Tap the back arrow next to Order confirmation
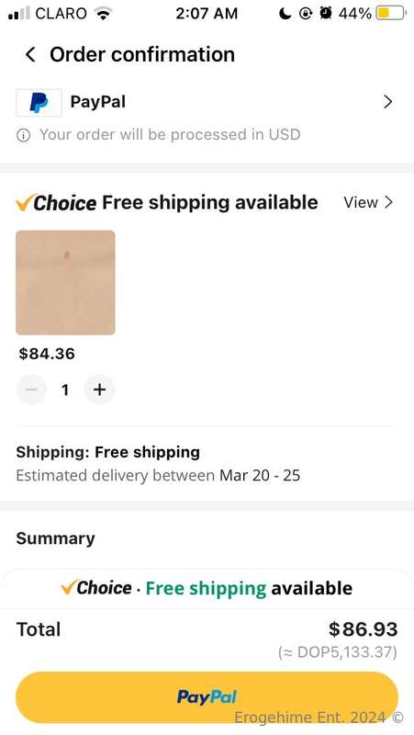The image size is (414, 735). pos(30,54)
